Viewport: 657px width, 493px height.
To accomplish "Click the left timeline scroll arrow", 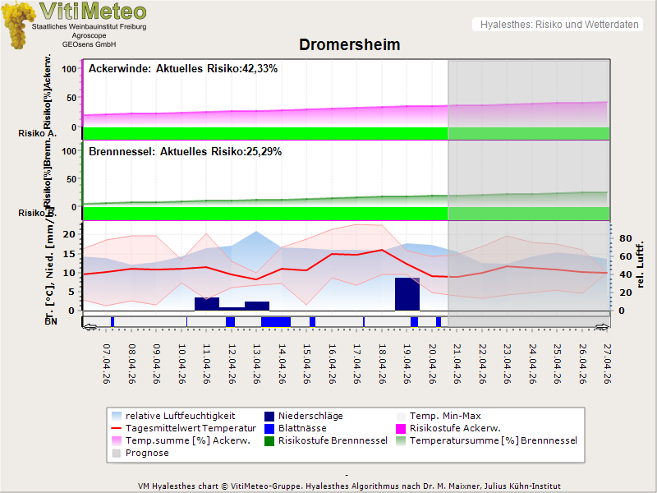I will point(89,327).
